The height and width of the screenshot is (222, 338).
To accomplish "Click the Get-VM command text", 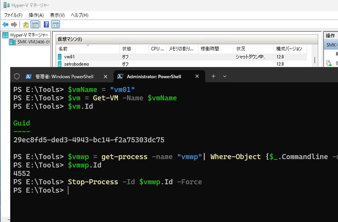I will tap(106, 98).
